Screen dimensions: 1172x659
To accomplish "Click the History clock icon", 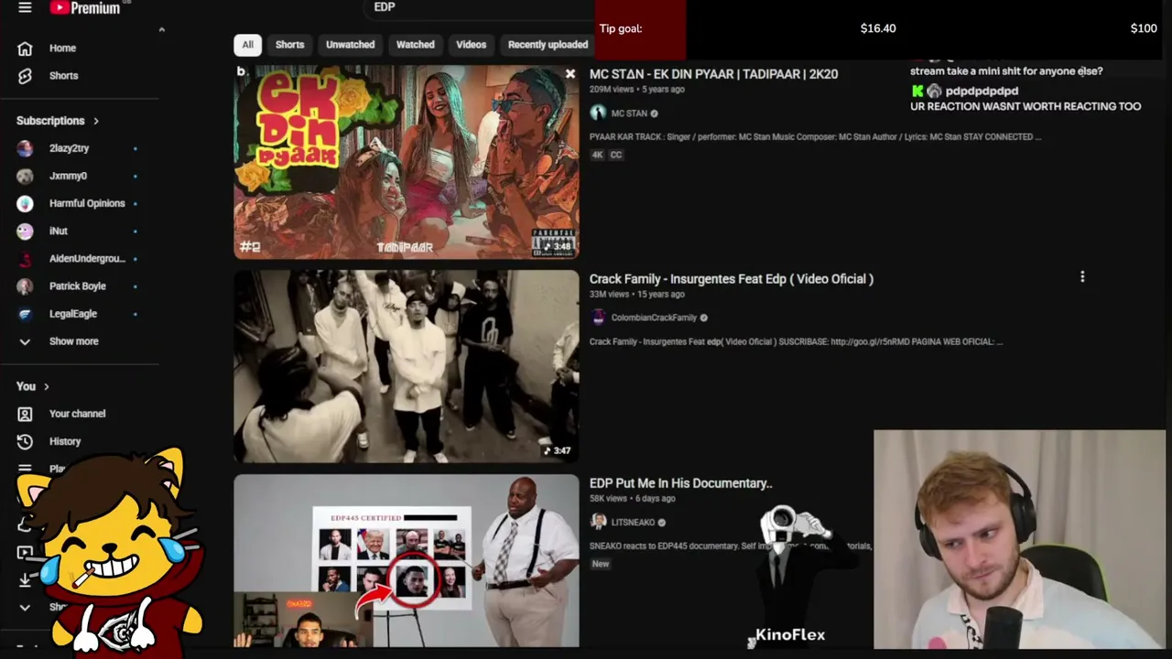I will pos(25,441).
